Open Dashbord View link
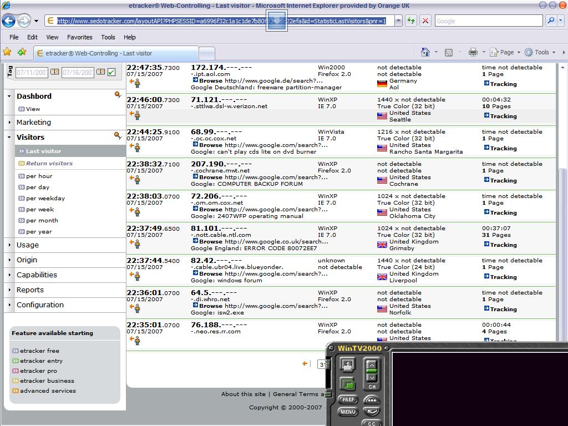Viewport: 568px width, 426px height. 33,109
